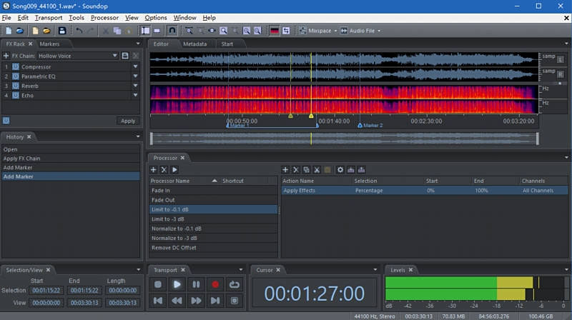Open the Transport panel options arrow

(241, 270)
